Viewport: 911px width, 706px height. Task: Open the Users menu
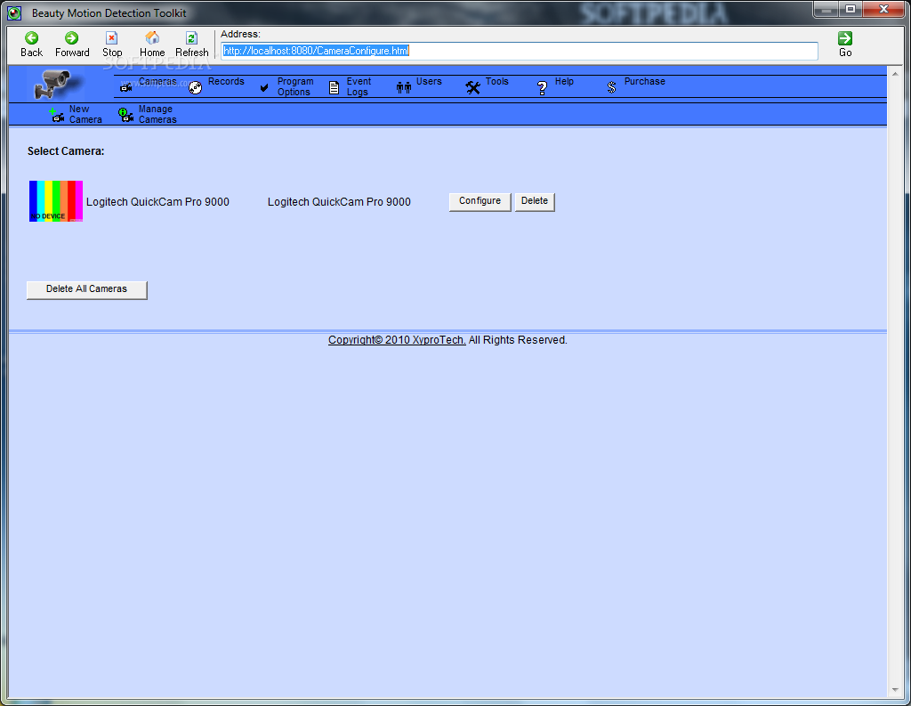pyautogui.click(x=429, y=81)
